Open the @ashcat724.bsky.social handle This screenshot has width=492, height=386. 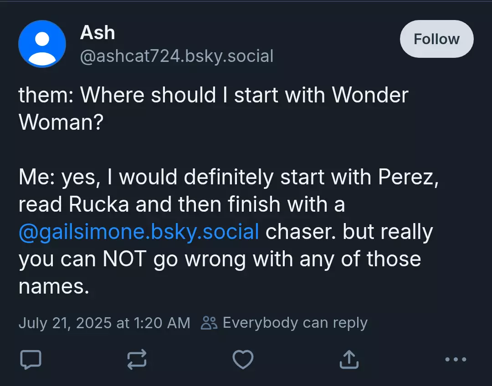coord(177,56)
